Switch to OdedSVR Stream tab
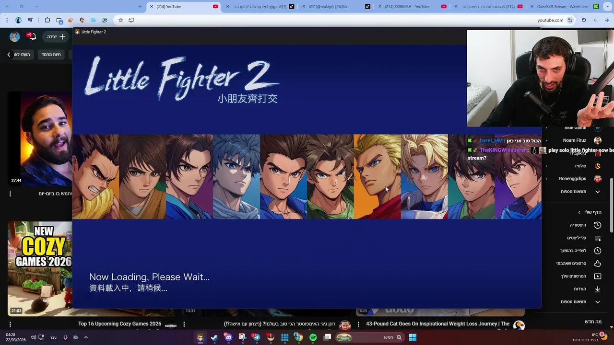The image size is (614, 345). point(564,7)
